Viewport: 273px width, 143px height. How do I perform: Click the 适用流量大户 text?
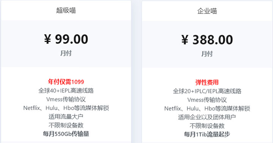coord(66,116)
